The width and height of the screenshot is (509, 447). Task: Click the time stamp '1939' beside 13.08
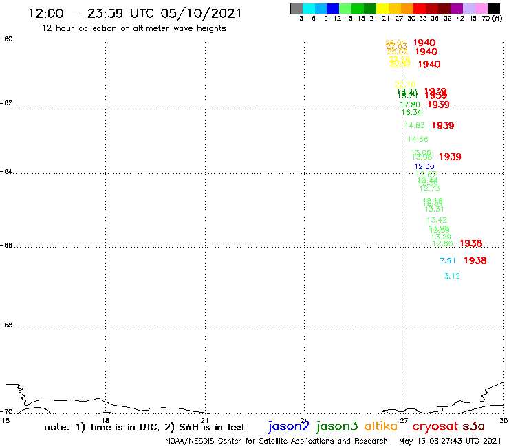(450, 157)
